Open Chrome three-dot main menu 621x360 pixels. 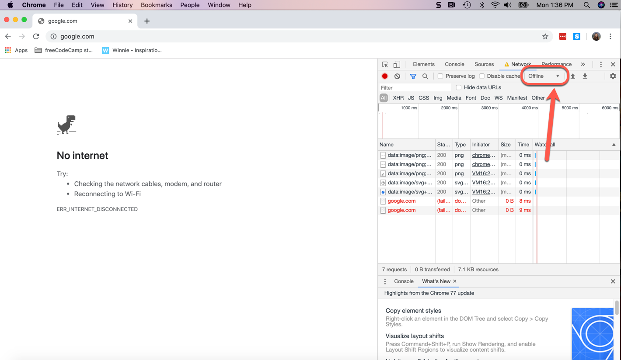[611, 36]
